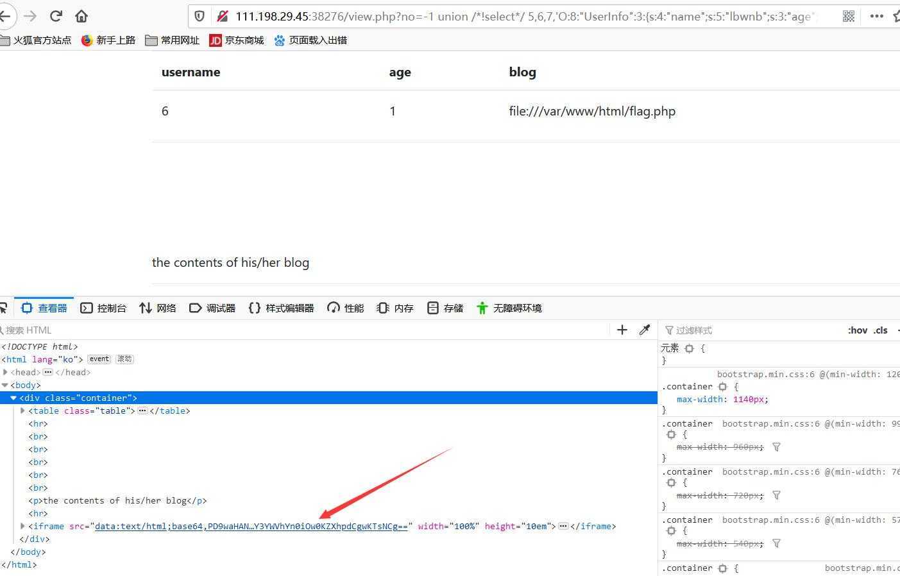Screen dimensions: 900x576
Task: Activate the eyedropper color picker
Action: (645, 330)
